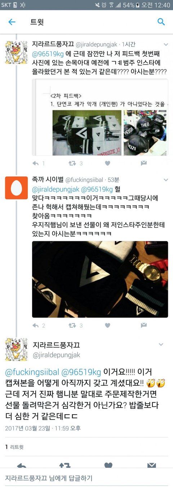The image size is (173, 488).
Task: Reply to fuckingsiibal's tweet
Action: (35, 326)
